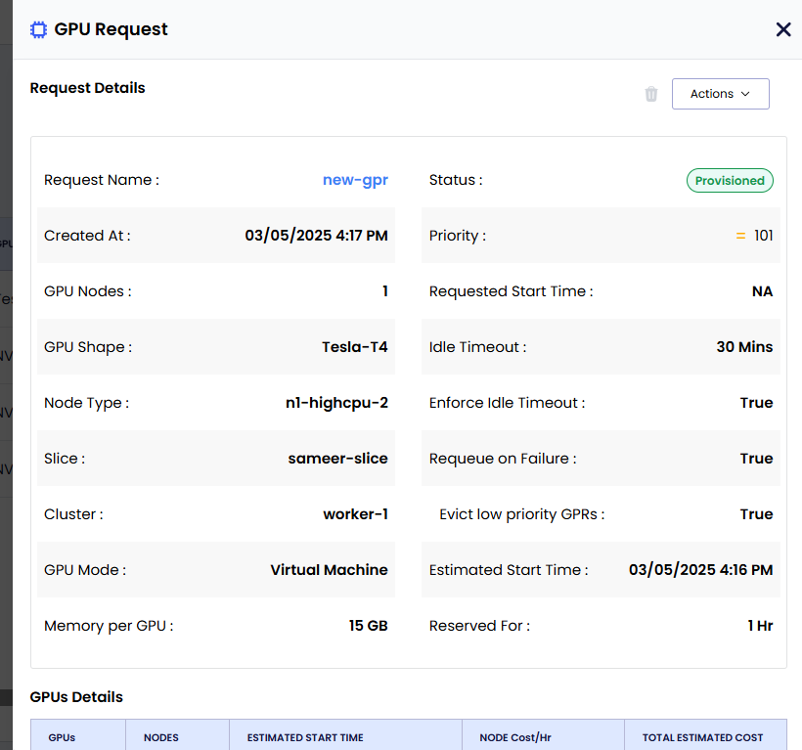Open the new-gpr request name link
The width and height of the screenshot is (802, 750).
(x=355, y=180)
